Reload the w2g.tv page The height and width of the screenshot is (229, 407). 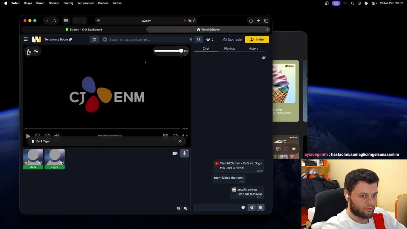194,21
